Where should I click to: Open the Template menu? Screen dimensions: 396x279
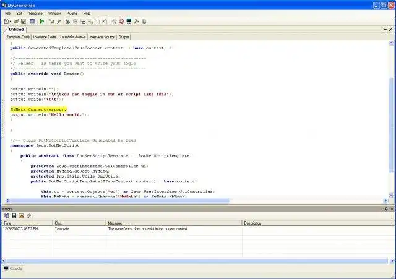pyautogui.click(x=35, y=14)
